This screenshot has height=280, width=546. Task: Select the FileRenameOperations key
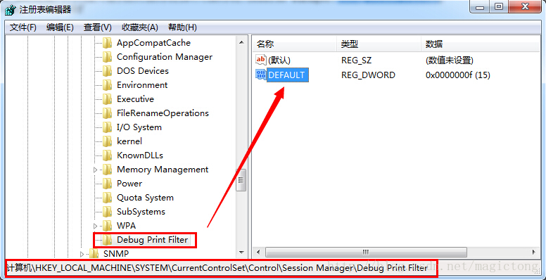tap(163, 113)
